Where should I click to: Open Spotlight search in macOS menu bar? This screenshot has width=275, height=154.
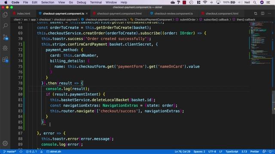[x=255, y=3]
